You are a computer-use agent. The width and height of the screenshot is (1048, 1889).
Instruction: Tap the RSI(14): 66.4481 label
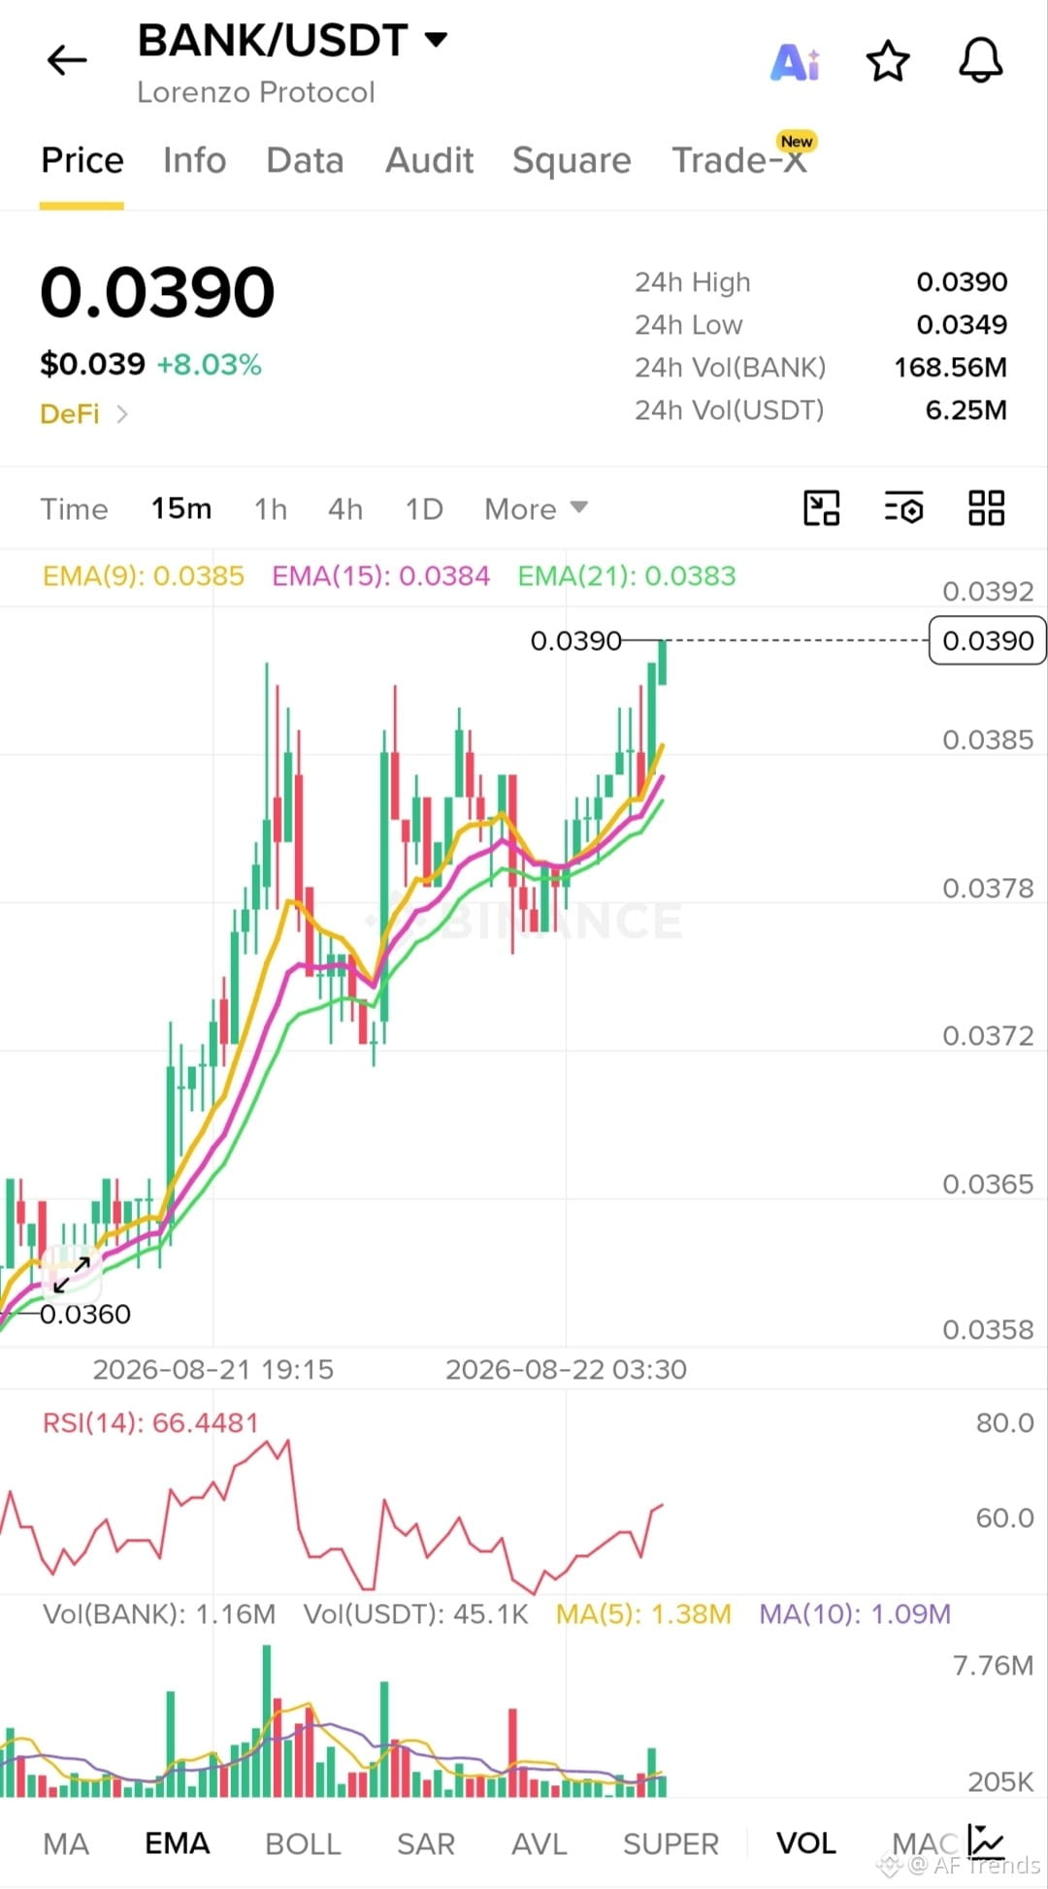[150, 1423]
